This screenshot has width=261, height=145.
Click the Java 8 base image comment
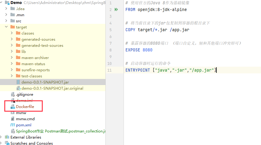click(x=157, y=3)
